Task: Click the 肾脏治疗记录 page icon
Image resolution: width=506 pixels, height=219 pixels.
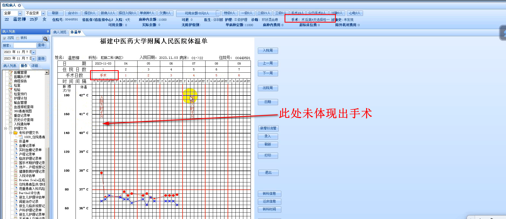Action: (16, 202)
